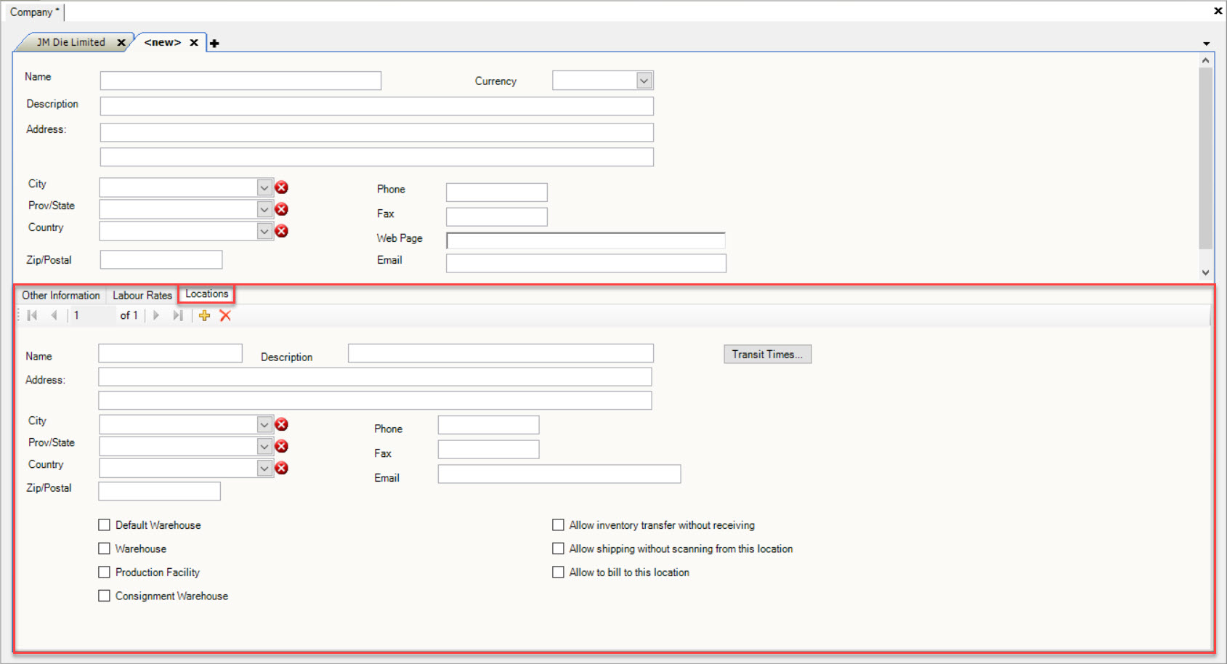Open the Currency dropdown
The height and width of the screenshot is (664, 1227).
point(644,81)
